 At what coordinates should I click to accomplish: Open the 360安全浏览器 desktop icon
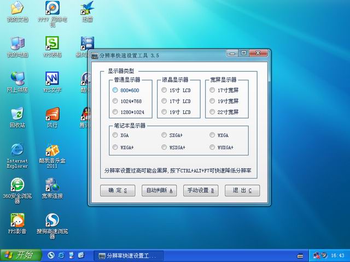pyautogui.click(x=17, y=184)
